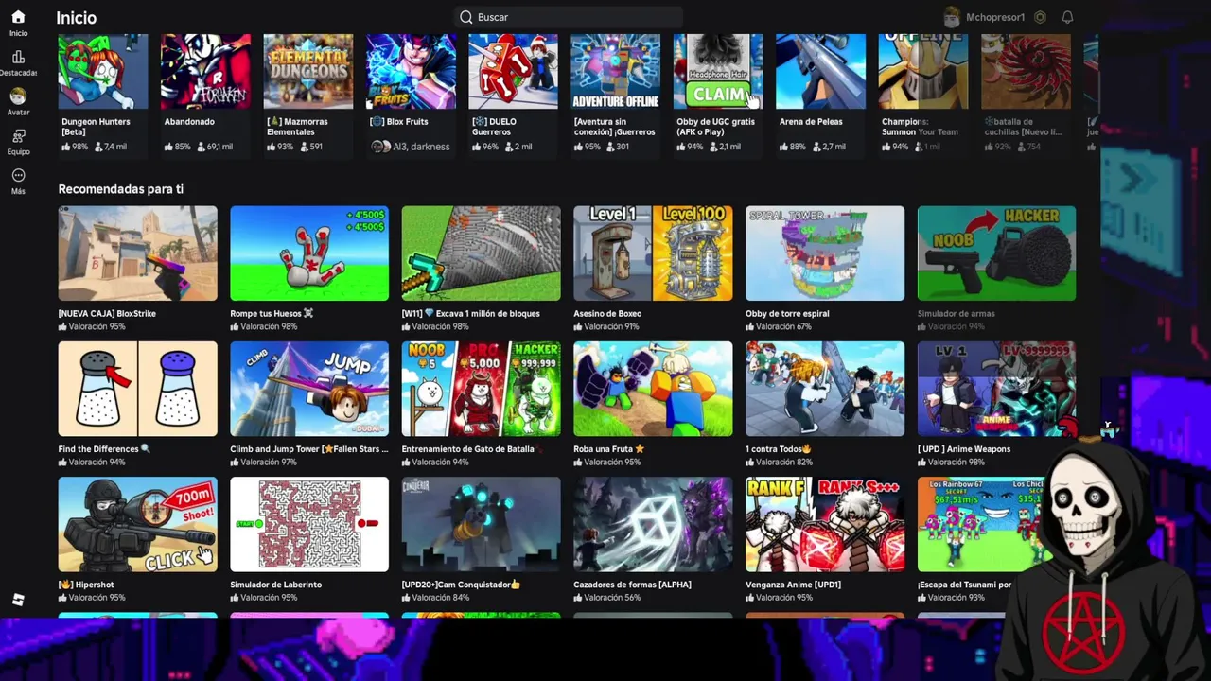Open the Avatar icon in sidebar
Image resolution: width=1211 pixels, height=681 pixels.
[18, 96]
